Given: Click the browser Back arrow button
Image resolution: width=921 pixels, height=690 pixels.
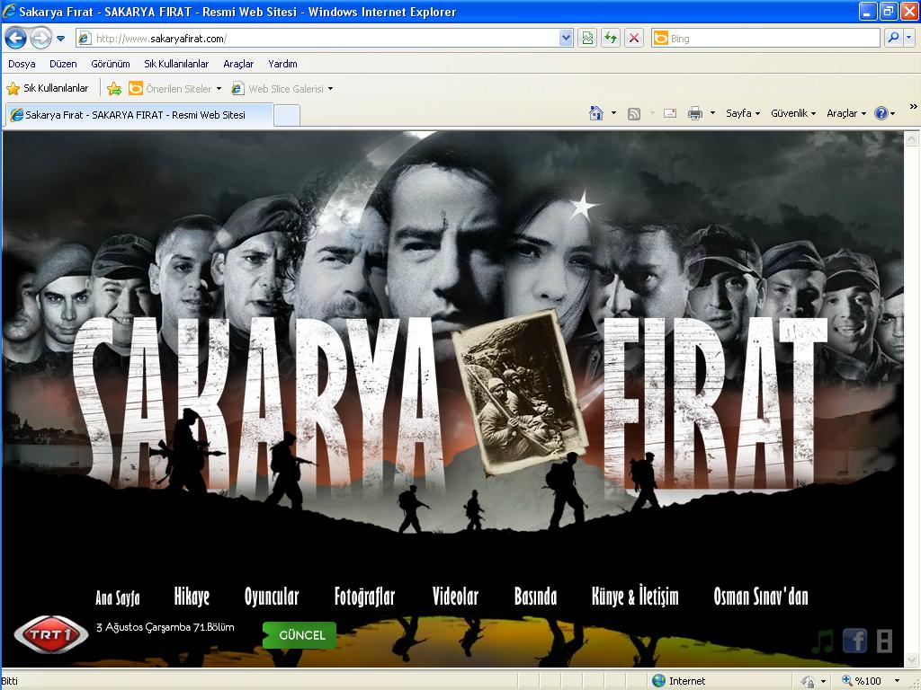Looking at the screenshot, I should tap(16, 39).
